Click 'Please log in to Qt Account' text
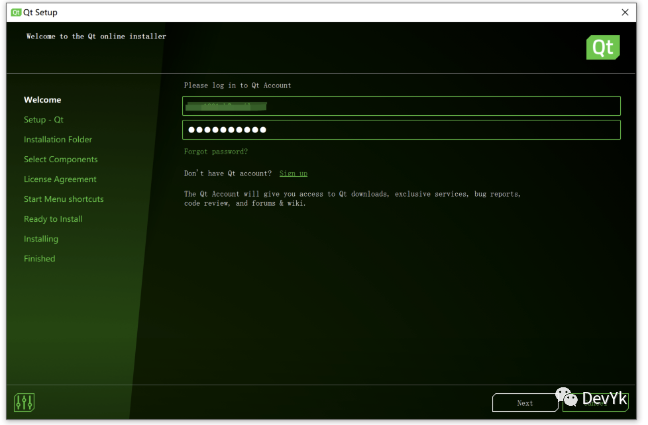This screenshot has width=648, height=425. tap(238, 85)
